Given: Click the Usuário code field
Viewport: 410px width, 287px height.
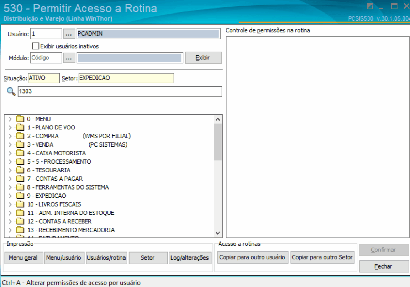Looking at the screenshot, I should pyautogui.click(x=46, y=34).
